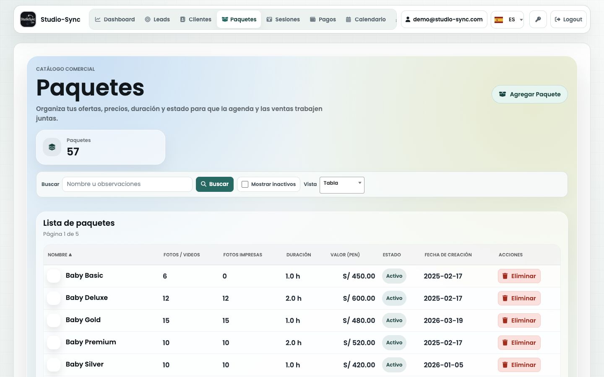The image size is (604, 377).
Task: Click Eliminar for Baby Deluxe
Action: point(519,298)
